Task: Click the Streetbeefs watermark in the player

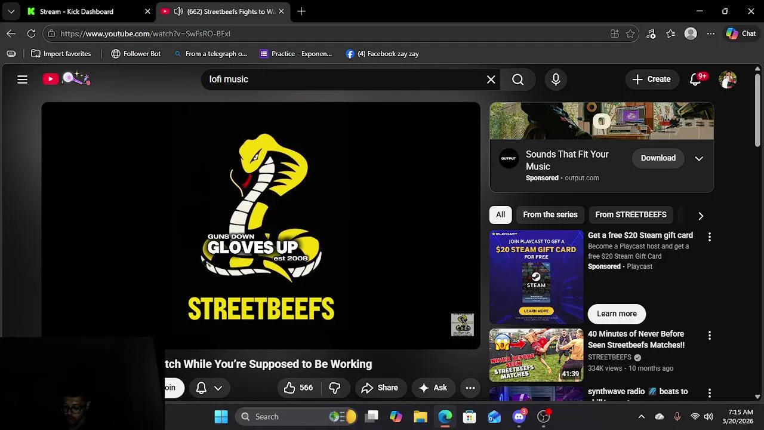Action: [x=463, y=325]
